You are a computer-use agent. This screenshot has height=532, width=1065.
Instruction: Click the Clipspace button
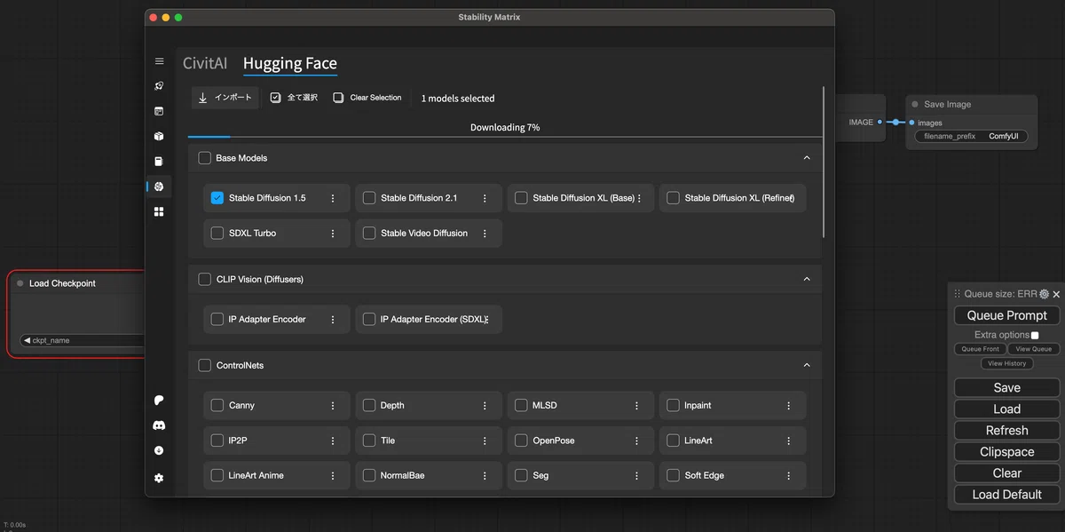(x=1007, y=451)
